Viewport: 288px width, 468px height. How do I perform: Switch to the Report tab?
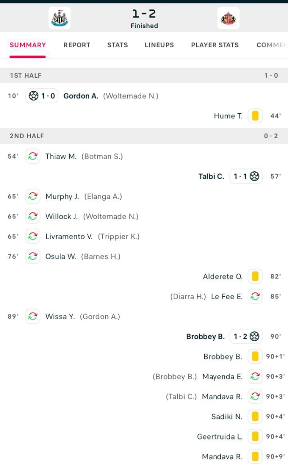pos(77,45)
